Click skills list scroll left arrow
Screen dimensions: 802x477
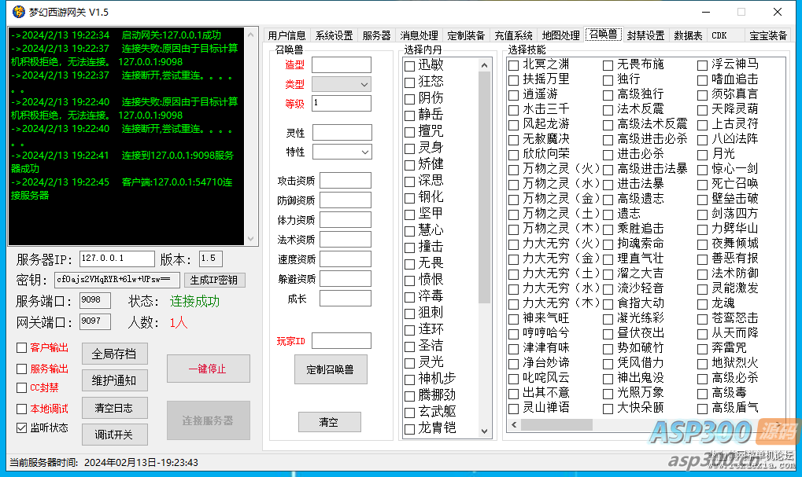(x=514, y=425)
